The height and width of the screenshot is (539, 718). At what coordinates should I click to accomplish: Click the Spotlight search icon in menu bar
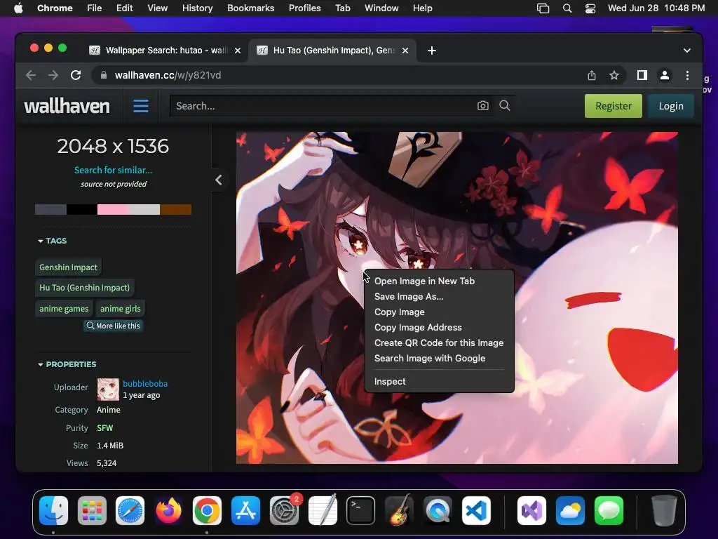click(x=567, y=8)
